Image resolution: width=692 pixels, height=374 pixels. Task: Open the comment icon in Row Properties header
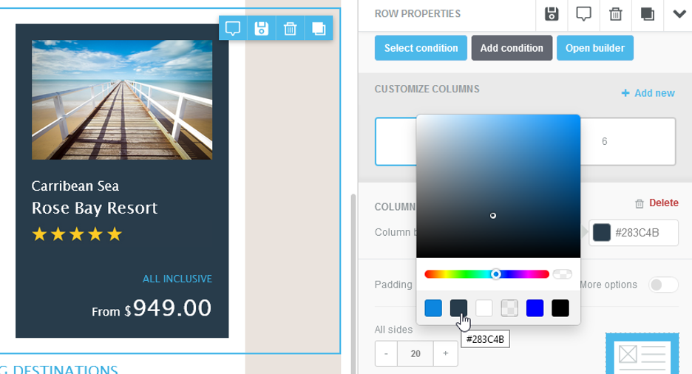click(583, 14)
